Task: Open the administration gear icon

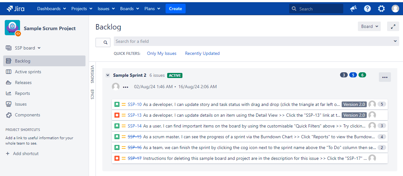Action: click(381, 9)
